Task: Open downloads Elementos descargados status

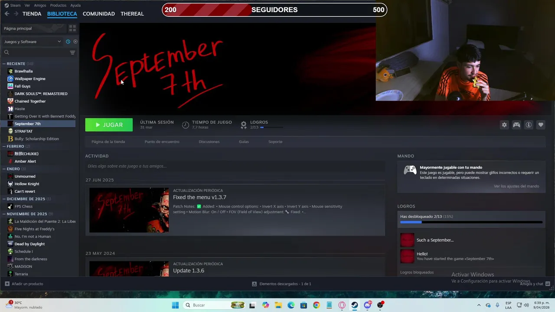Action: tap(282, 284)
